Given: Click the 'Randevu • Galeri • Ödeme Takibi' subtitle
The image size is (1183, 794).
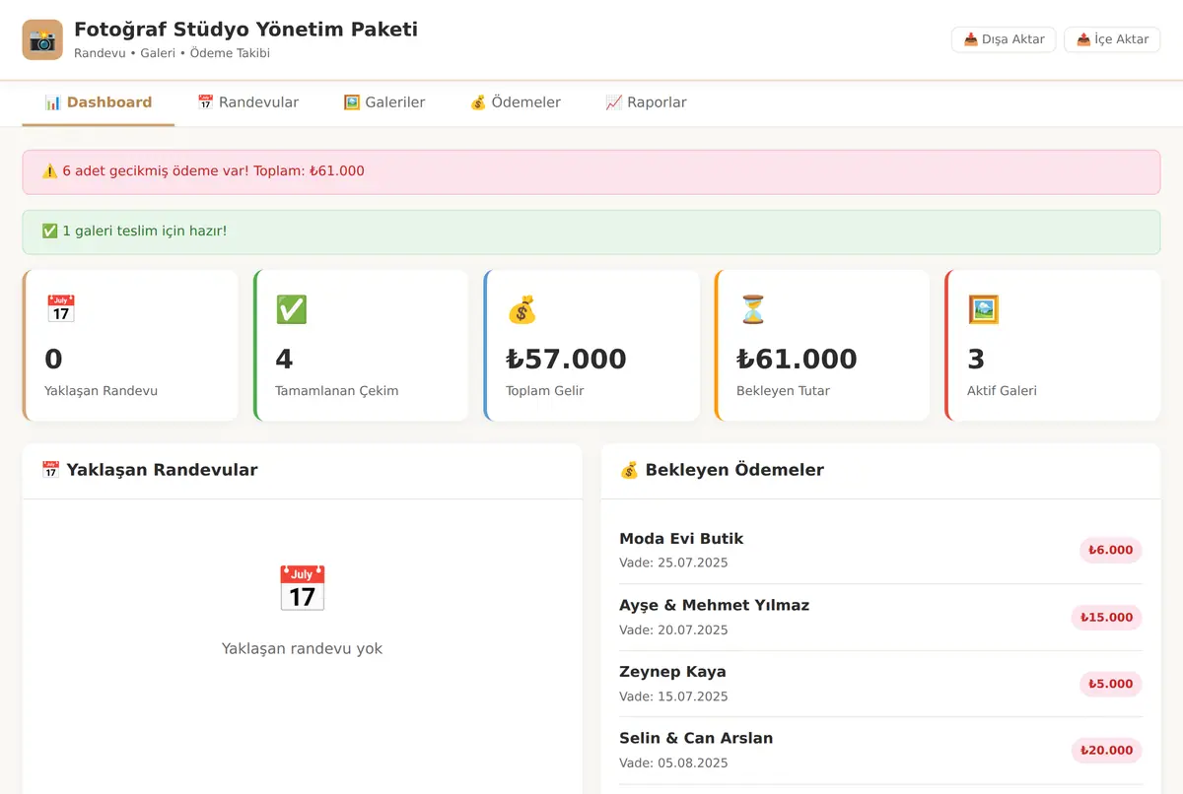Looking at the screenshot, I should point(172,53).
